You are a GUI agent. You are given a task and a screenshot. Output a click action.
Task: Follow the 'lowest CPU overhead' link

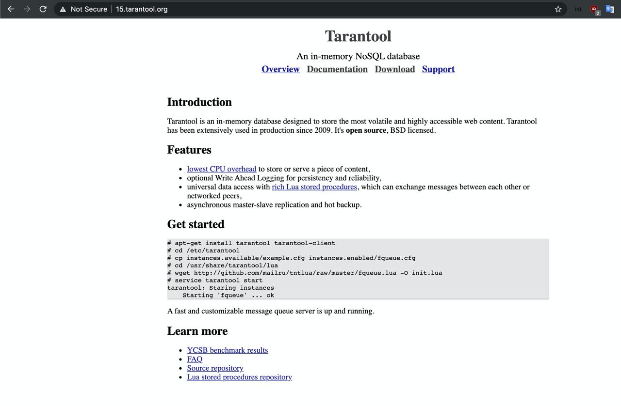[222, 169]
